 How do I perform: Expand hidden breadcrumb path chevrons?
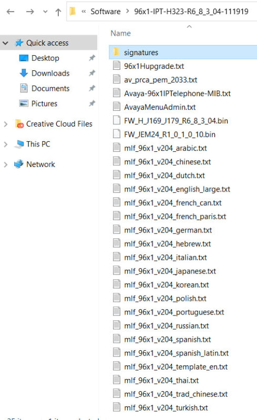[84, 12]
